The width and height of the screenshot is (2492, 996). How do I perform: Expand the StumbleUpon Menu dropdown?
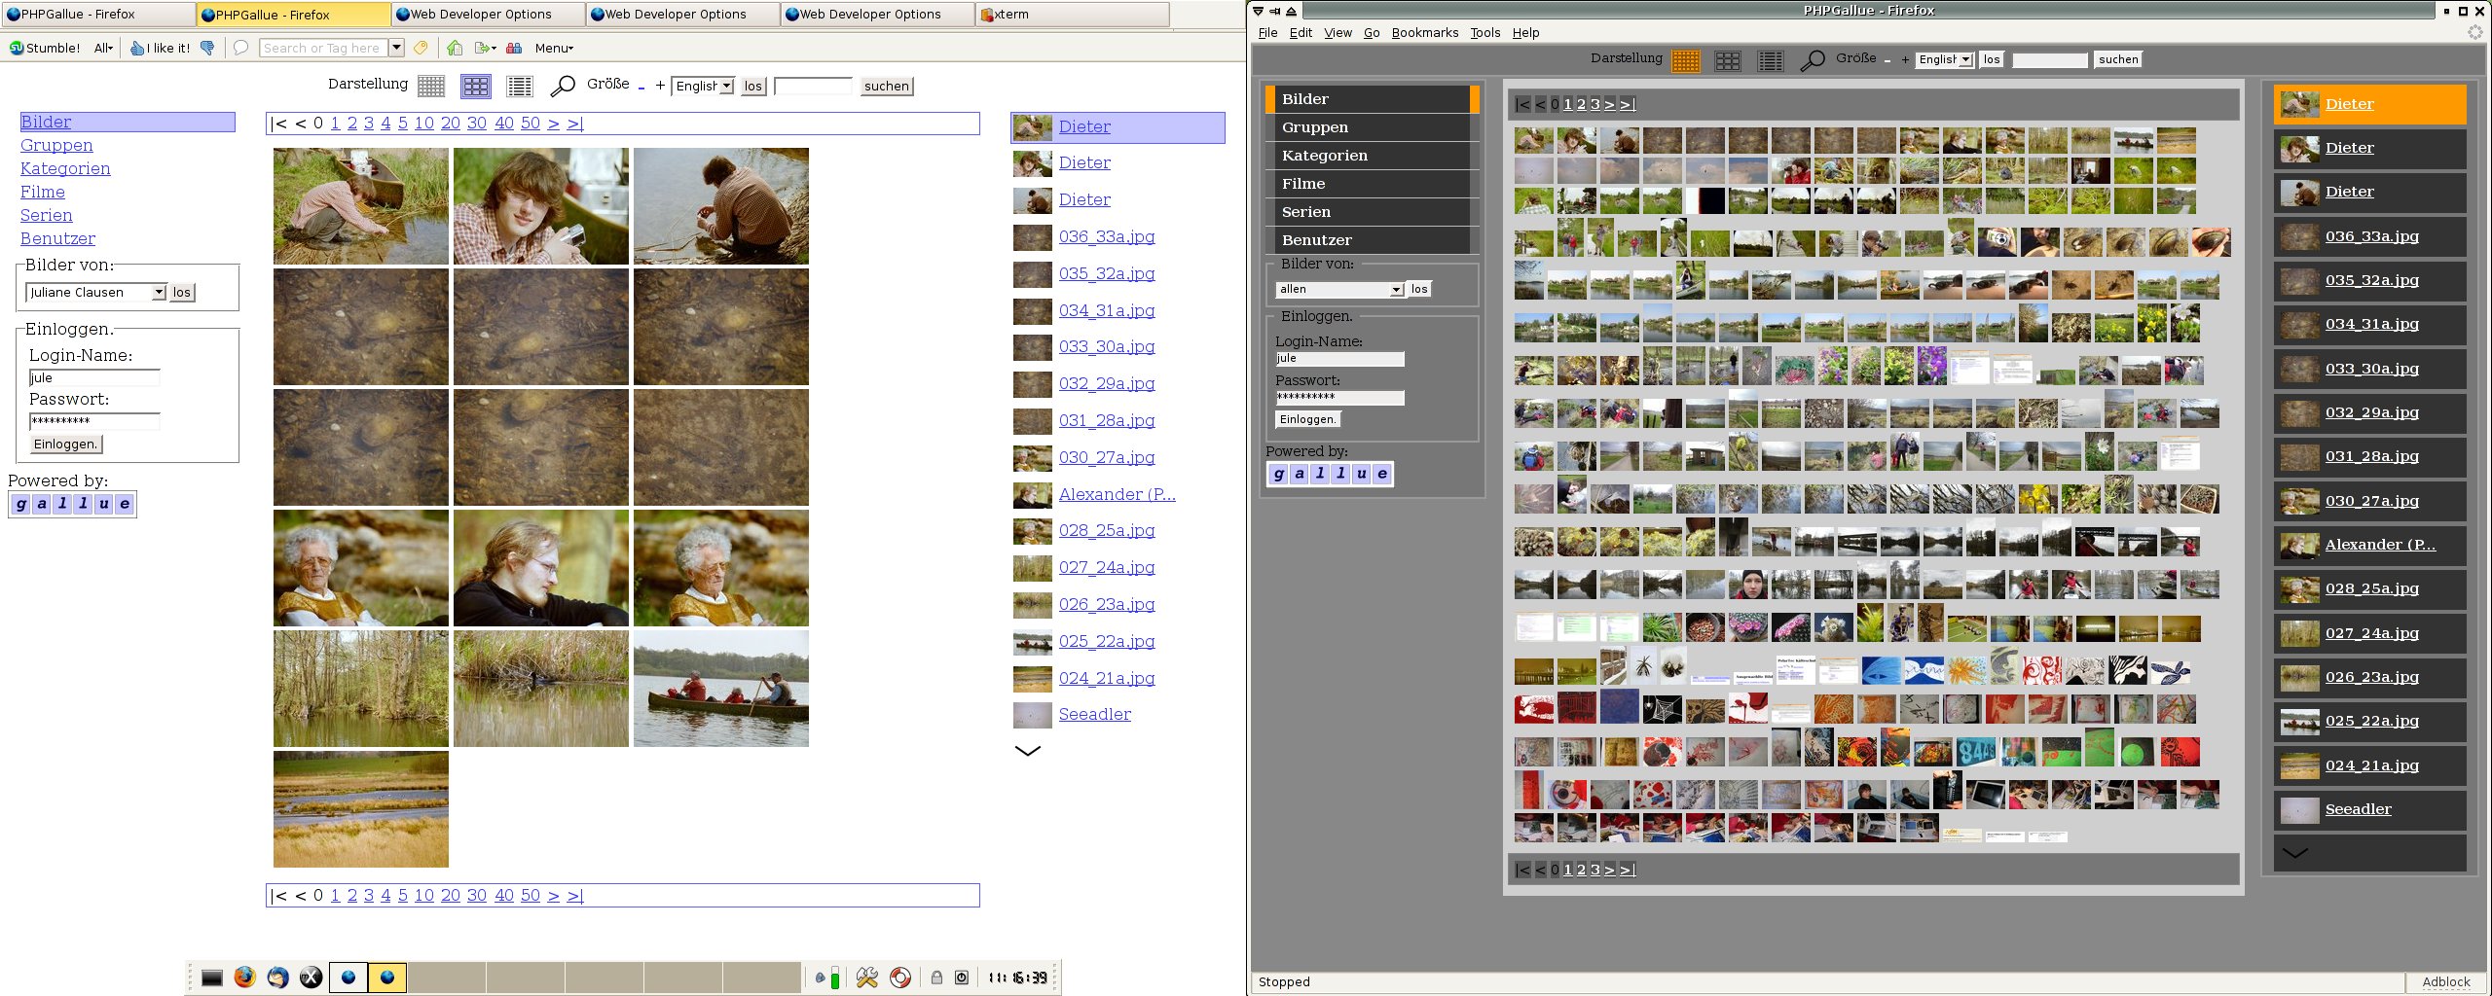point(554,48)
